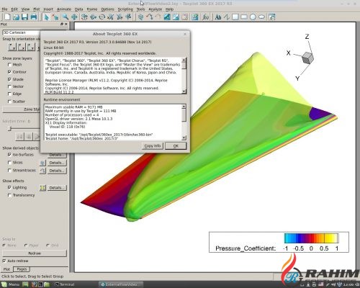Open the File menu
This screenshot has width=360, height=288.
click(4, 9)
